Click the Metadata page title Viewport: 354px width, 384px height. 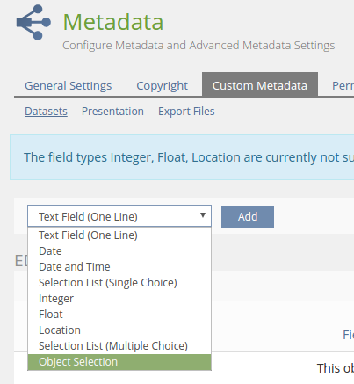113,22
